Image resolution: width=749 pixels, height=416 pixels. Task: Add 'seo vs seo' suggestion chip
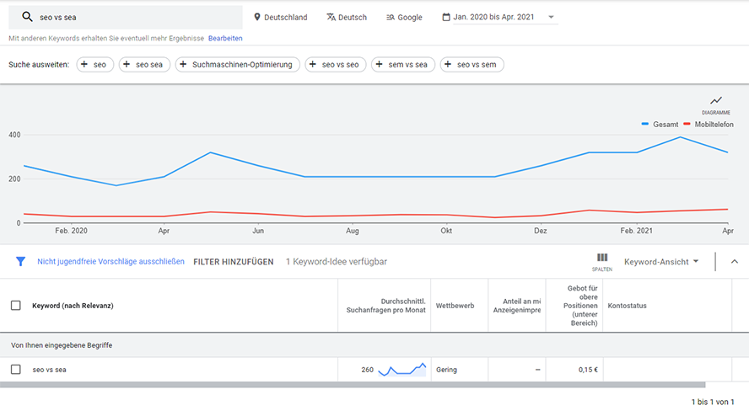tap(336, 64)
